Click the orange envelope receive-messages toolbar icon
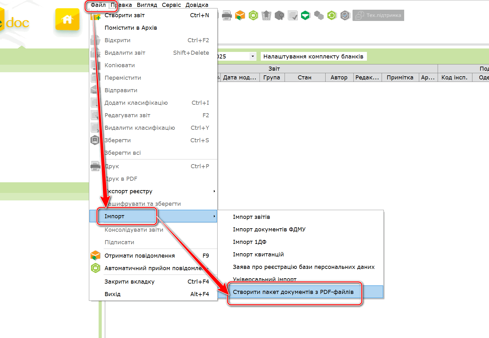 [x=240, y=15]
